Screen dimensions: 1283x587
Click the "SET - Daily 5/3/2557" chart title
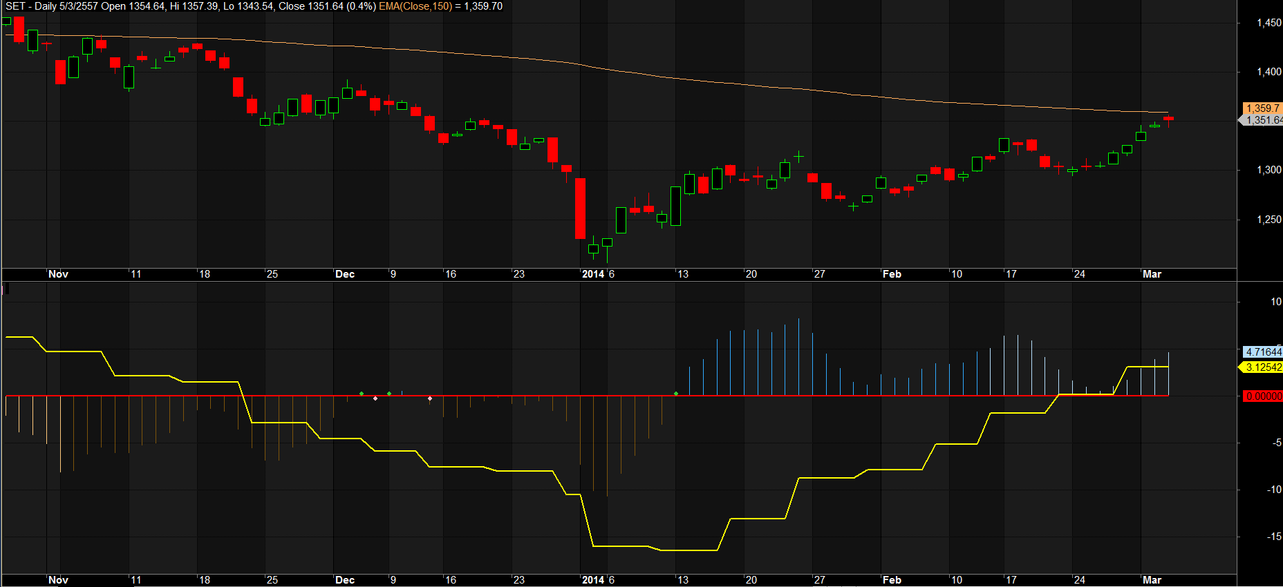pos(52,6)
